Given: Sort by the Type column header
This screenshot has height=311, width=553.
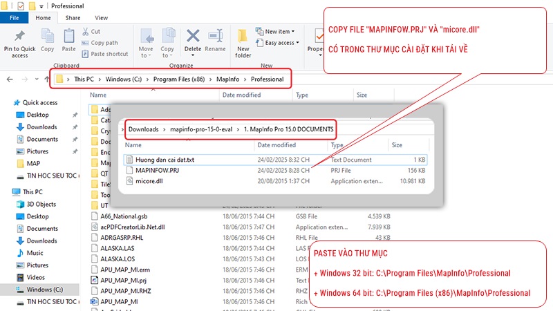Looking at the screenshot, I should coord(302,95).
